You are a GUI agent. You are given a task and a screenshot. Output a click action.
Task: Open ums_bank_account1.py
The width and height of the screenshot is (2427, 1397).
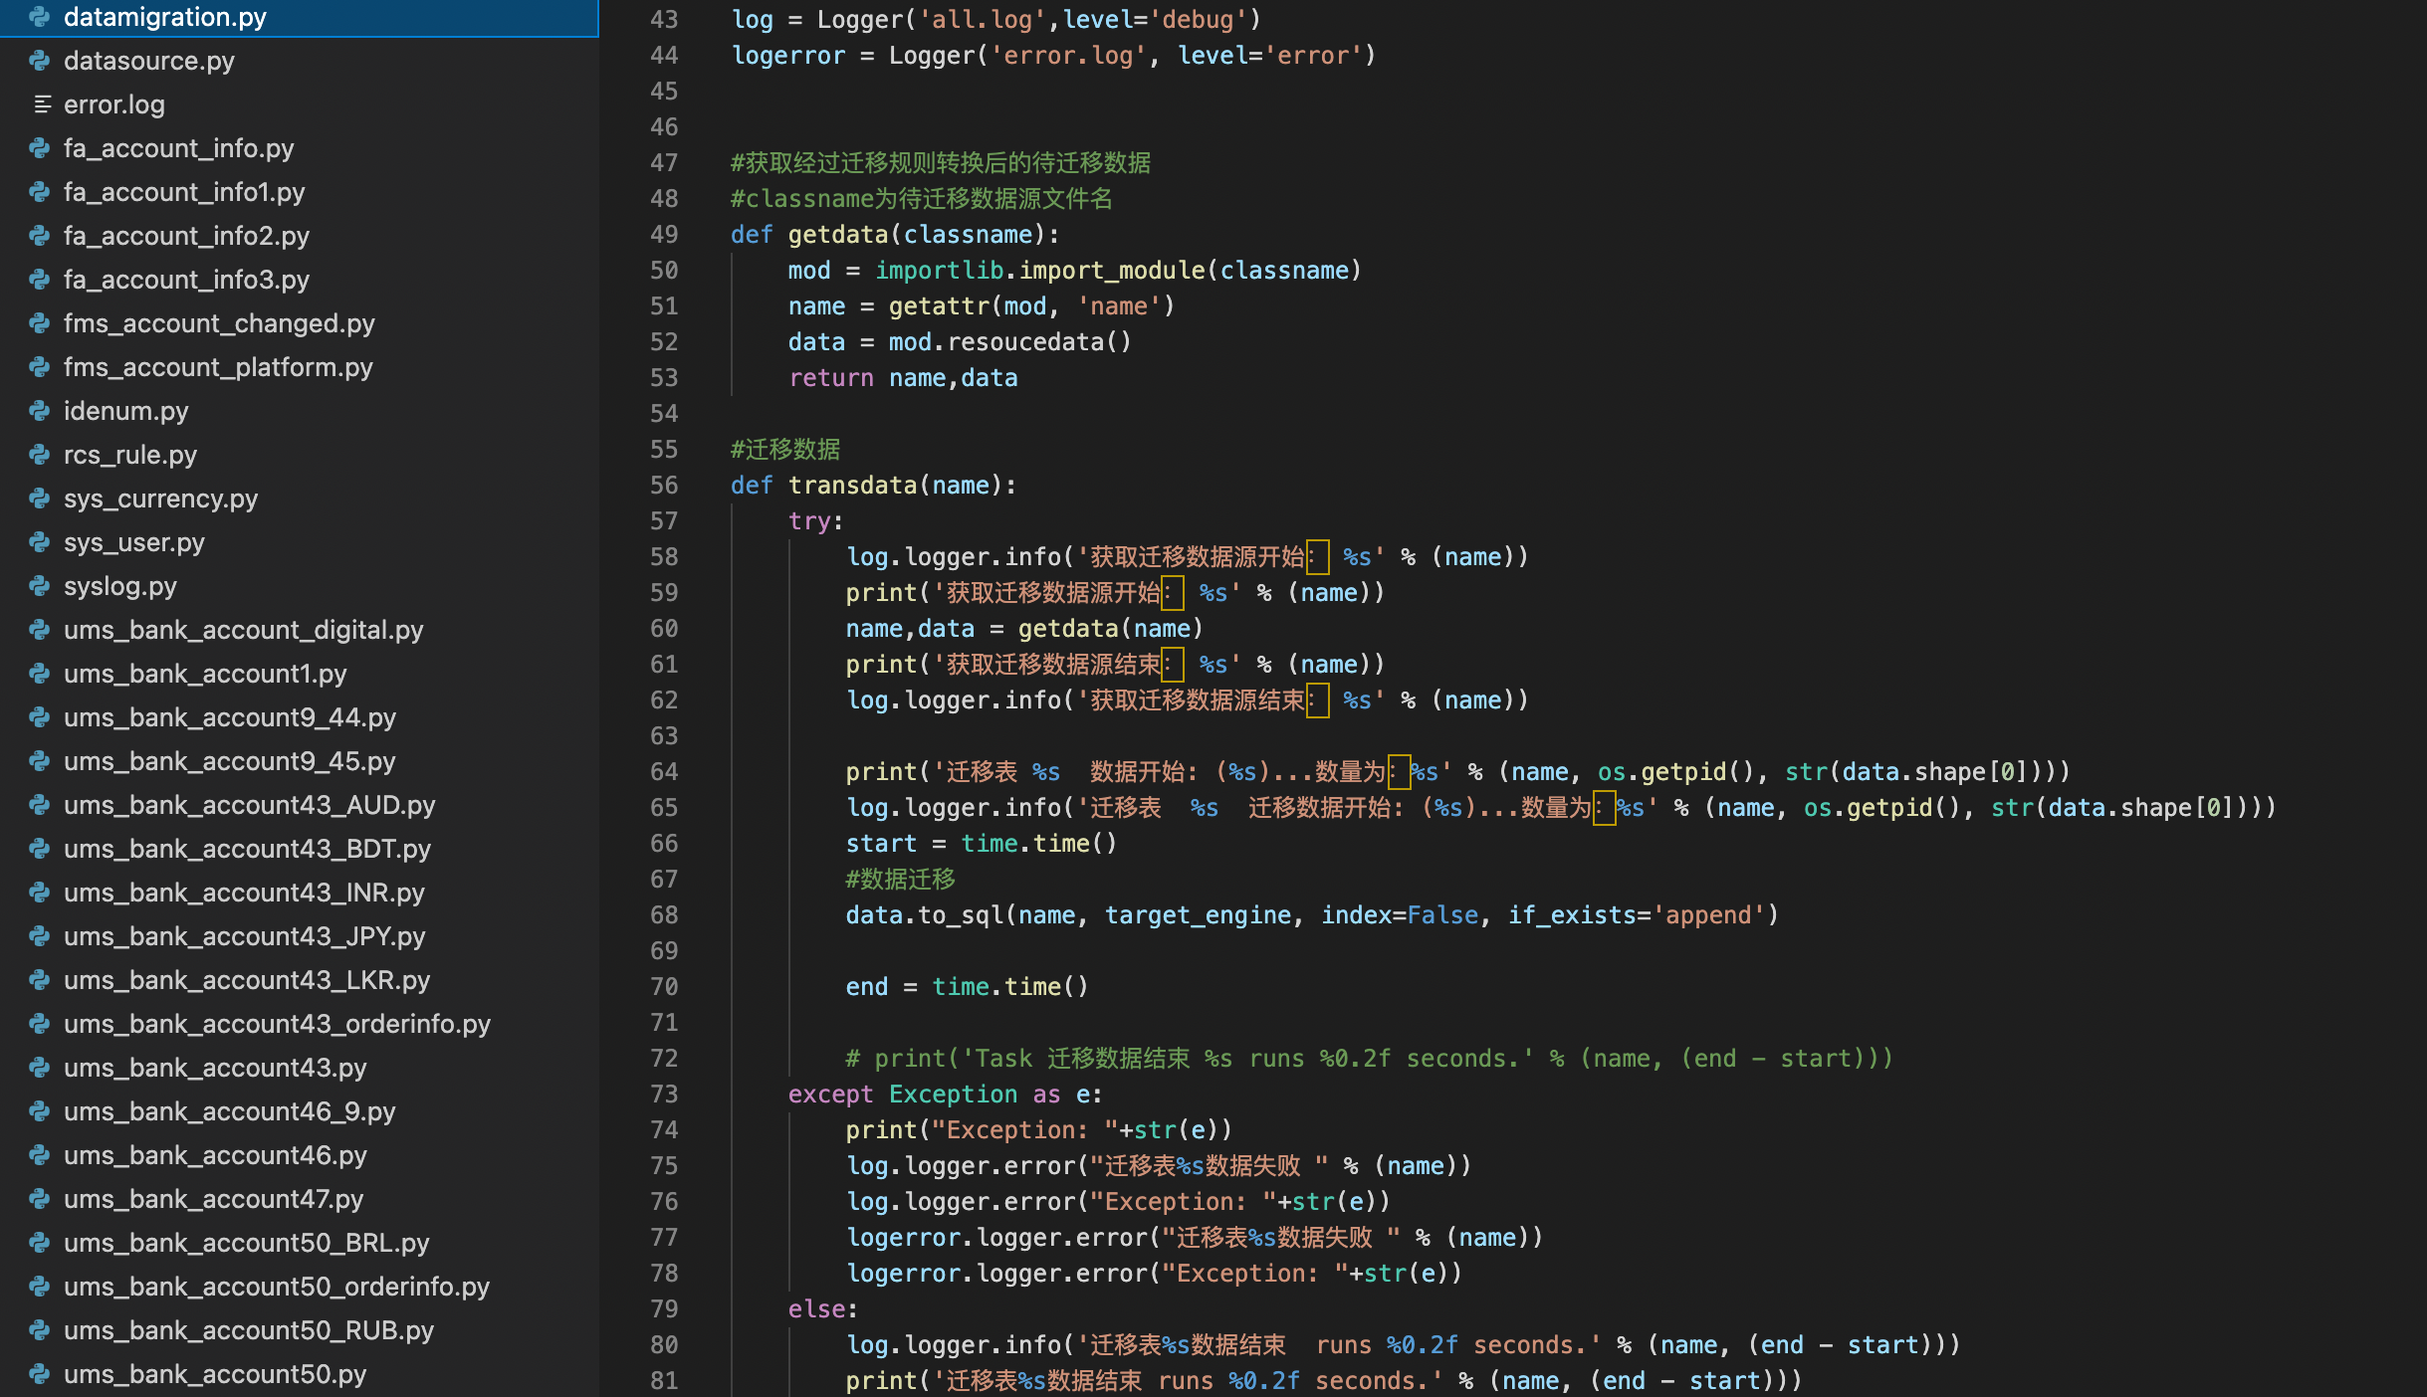pyautogui.click(x=299, y=674)
